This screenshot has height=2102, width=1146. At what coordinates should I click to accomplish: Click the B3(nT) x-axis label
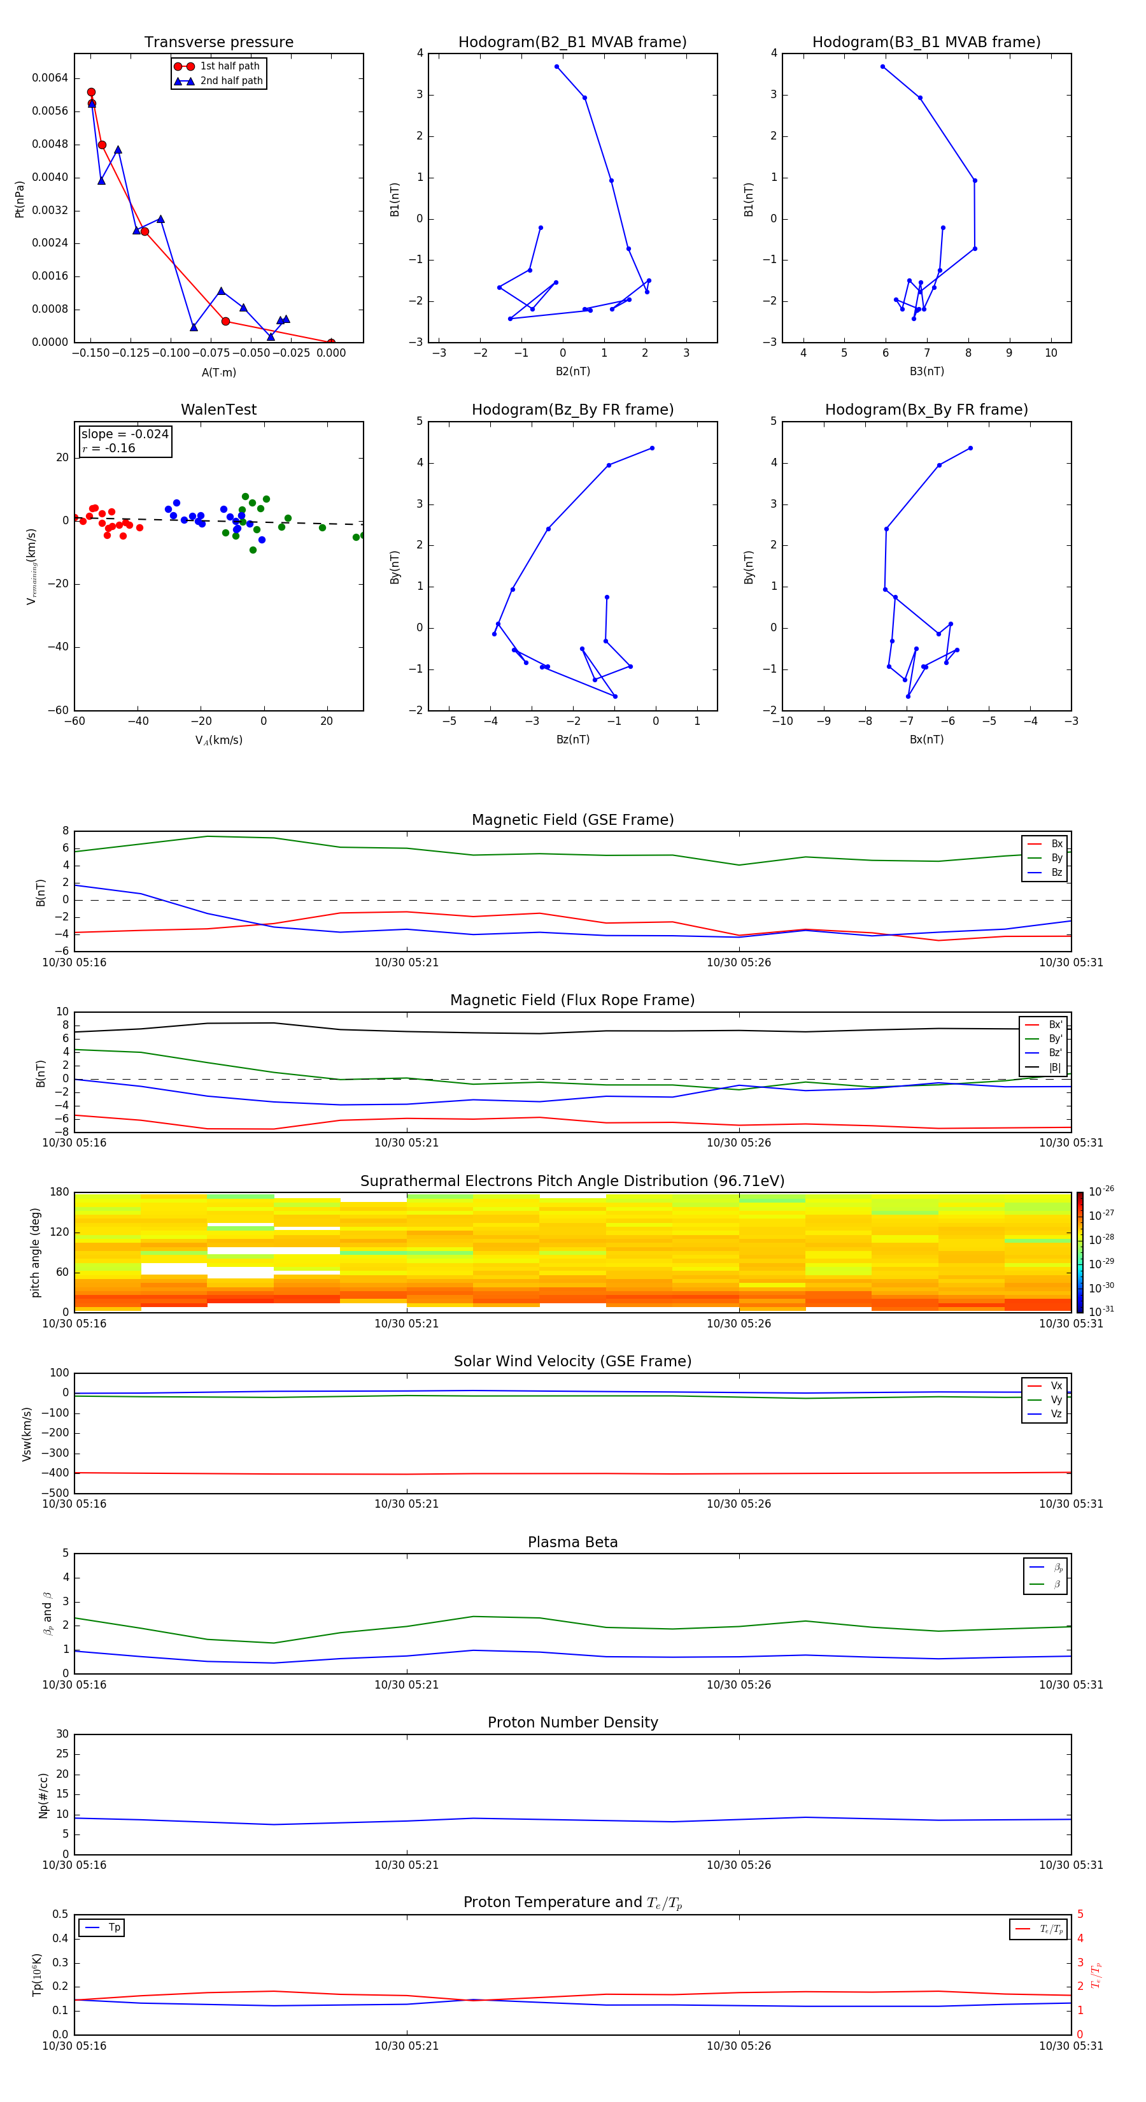926,371
